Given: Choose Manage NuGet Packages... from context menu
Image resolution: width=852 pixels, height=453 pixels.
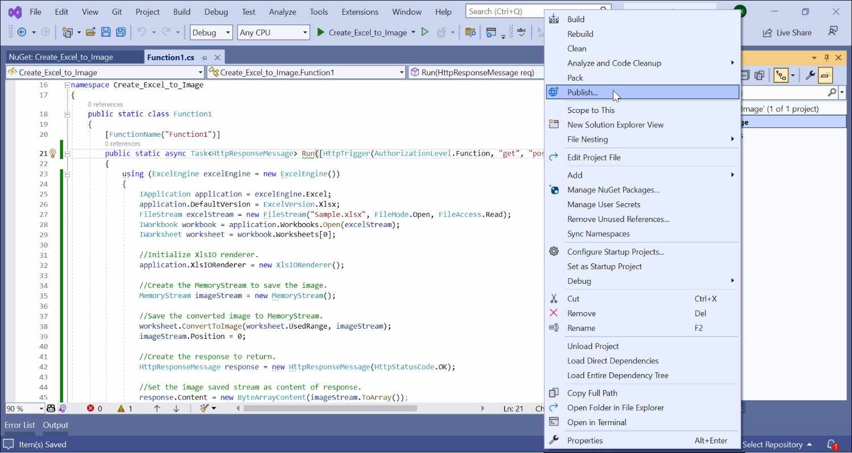Looking at the screenshot, I should [642, 190].
